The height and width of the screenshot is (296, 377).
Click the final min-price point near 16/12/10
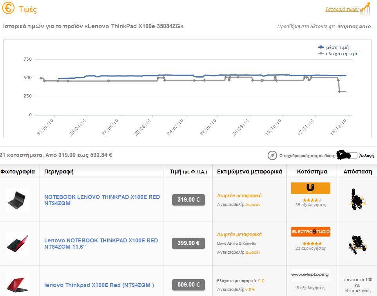[x=339, y=91]
